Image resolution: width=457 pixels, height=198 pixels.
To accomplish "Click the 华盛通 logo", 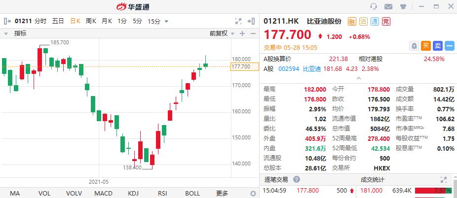I will tap(133, 7).
